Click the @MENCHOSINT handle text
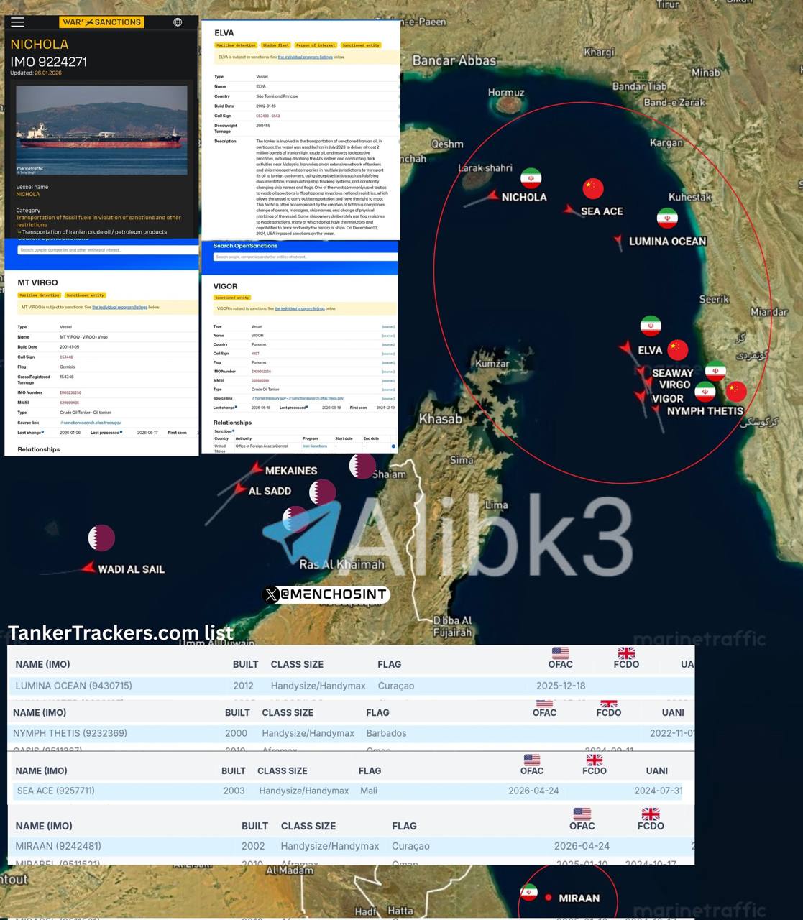 [334, 594]
